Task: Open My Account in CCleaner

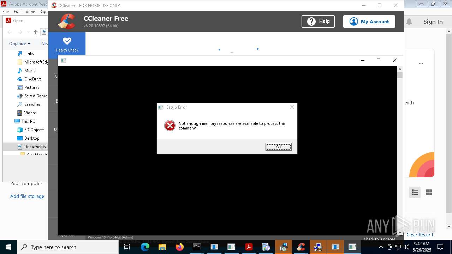Action: (369, 22)
